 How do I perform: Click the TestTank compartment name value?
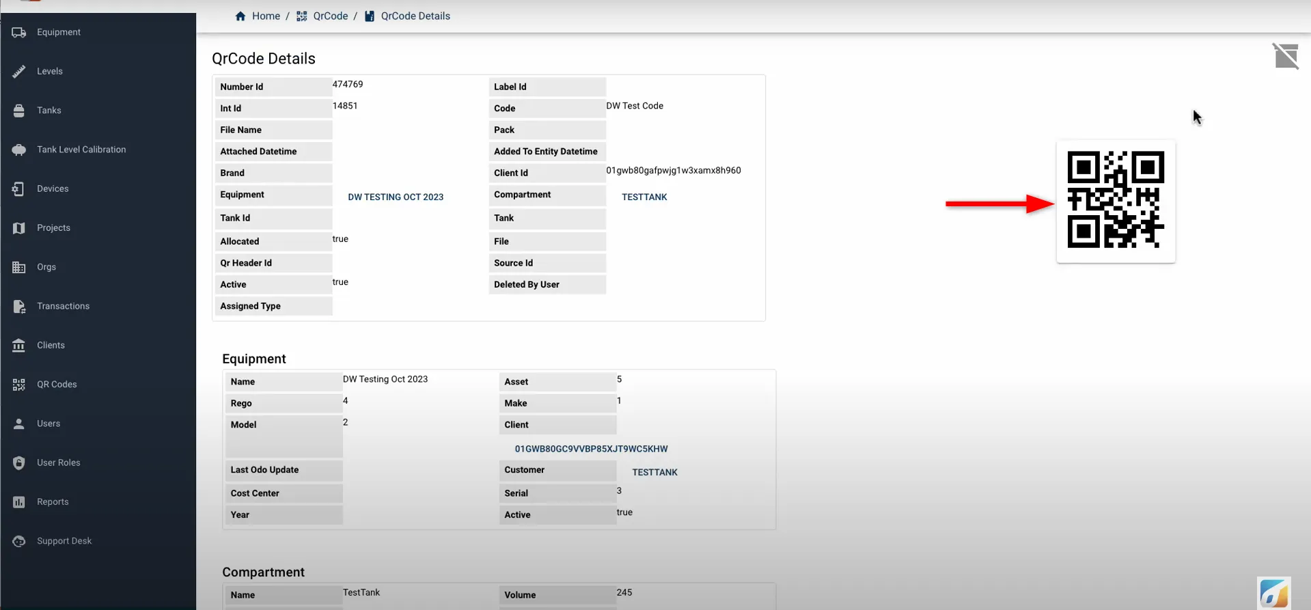[361, 592]
